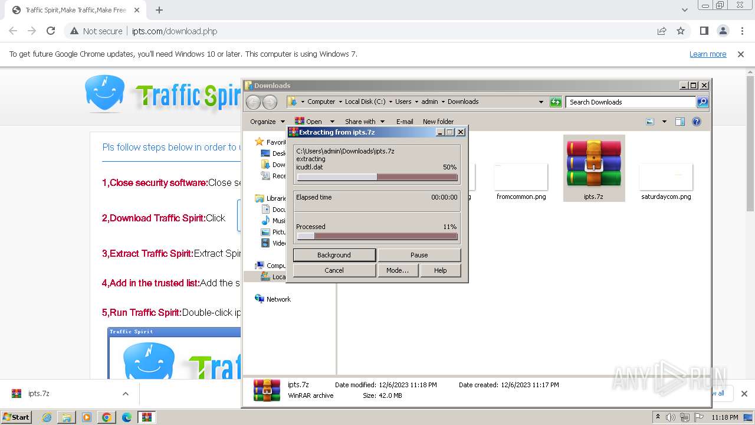Click the icudtl.dat file progress bar
This screenshot has height=425, width=755.
click(377, 177)
